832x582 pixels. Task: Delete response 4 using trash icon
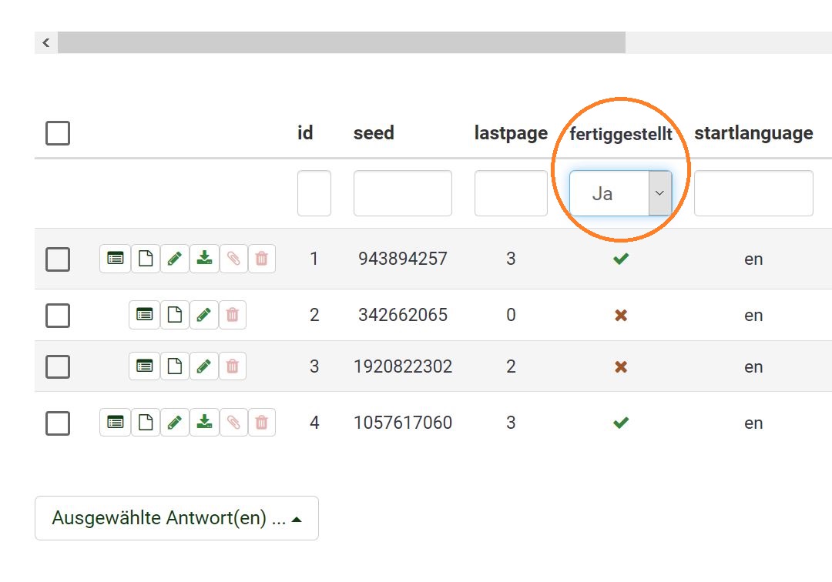[x=262, y=423]
